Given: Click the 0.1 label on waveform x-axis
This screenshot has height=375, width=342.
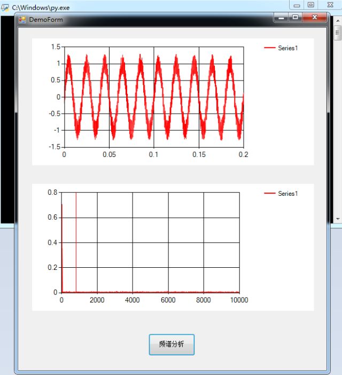Looking at the screenshot, I should 153,155.
